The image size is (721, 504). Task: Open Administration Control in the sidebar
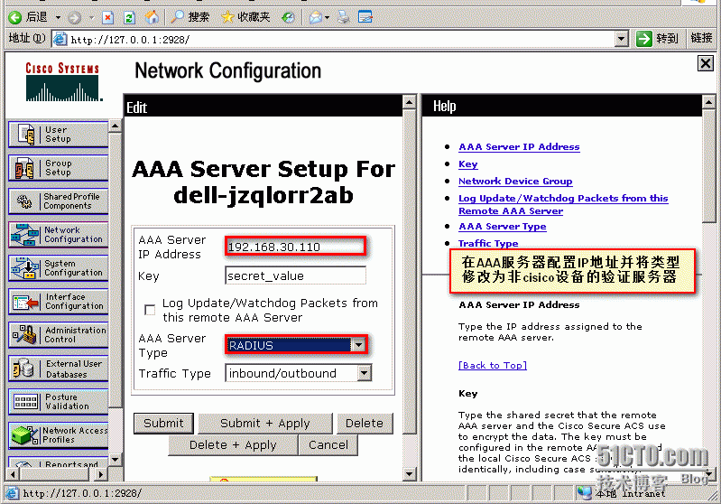59,334
